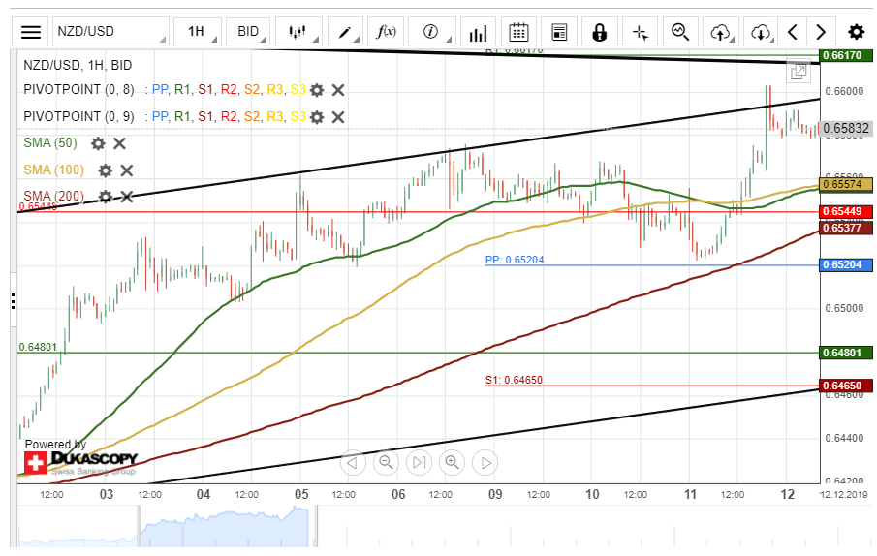Remove the SMA (100) indicator

pyautogui.click(x=127, y=170)
